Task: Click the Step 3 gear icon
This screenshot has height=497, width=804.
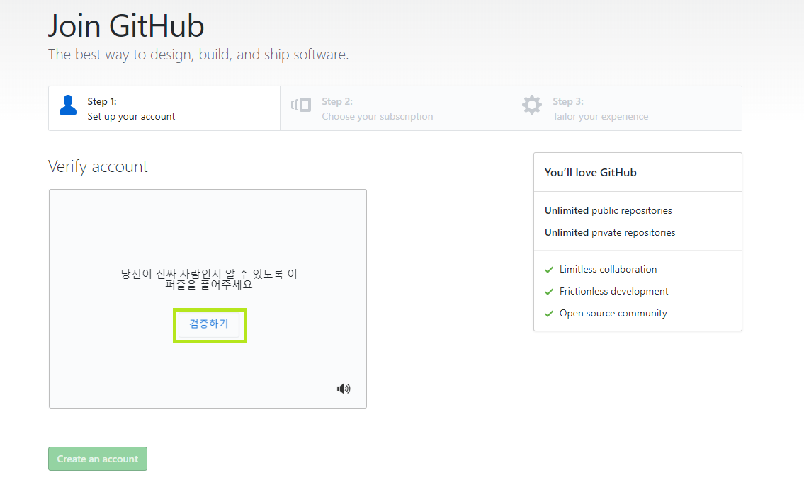Action: click(532, 105)
